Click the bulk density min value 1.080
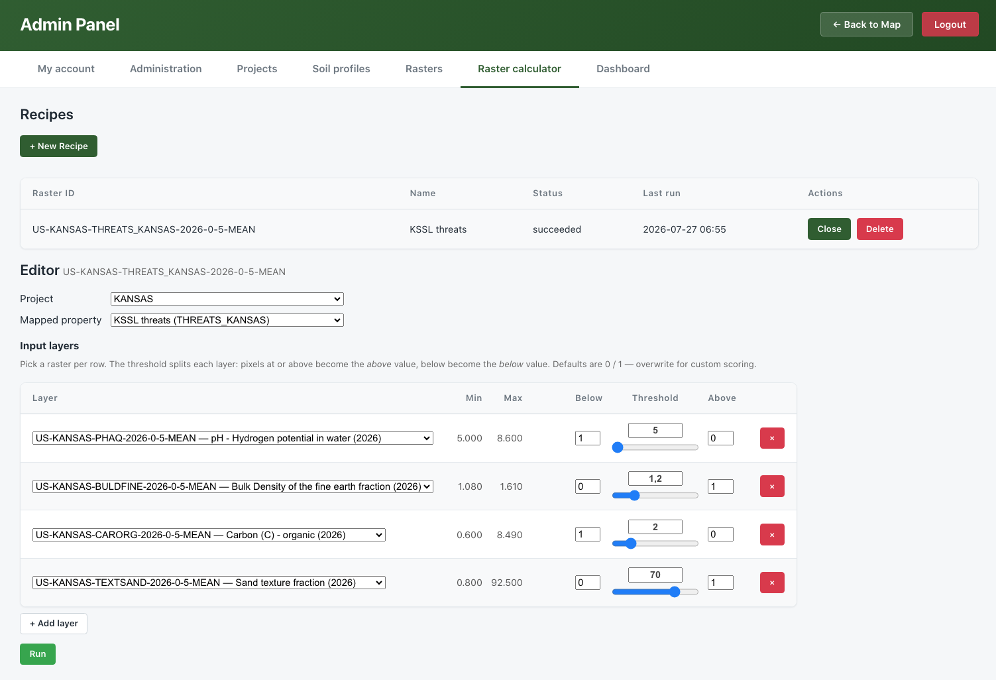The height and width of the screenshot is (680, 996). tap(470, 486)
